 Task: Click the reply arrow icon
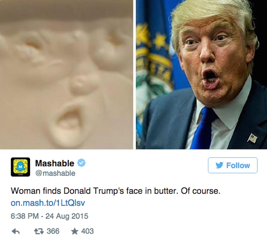tap(16, 231)
